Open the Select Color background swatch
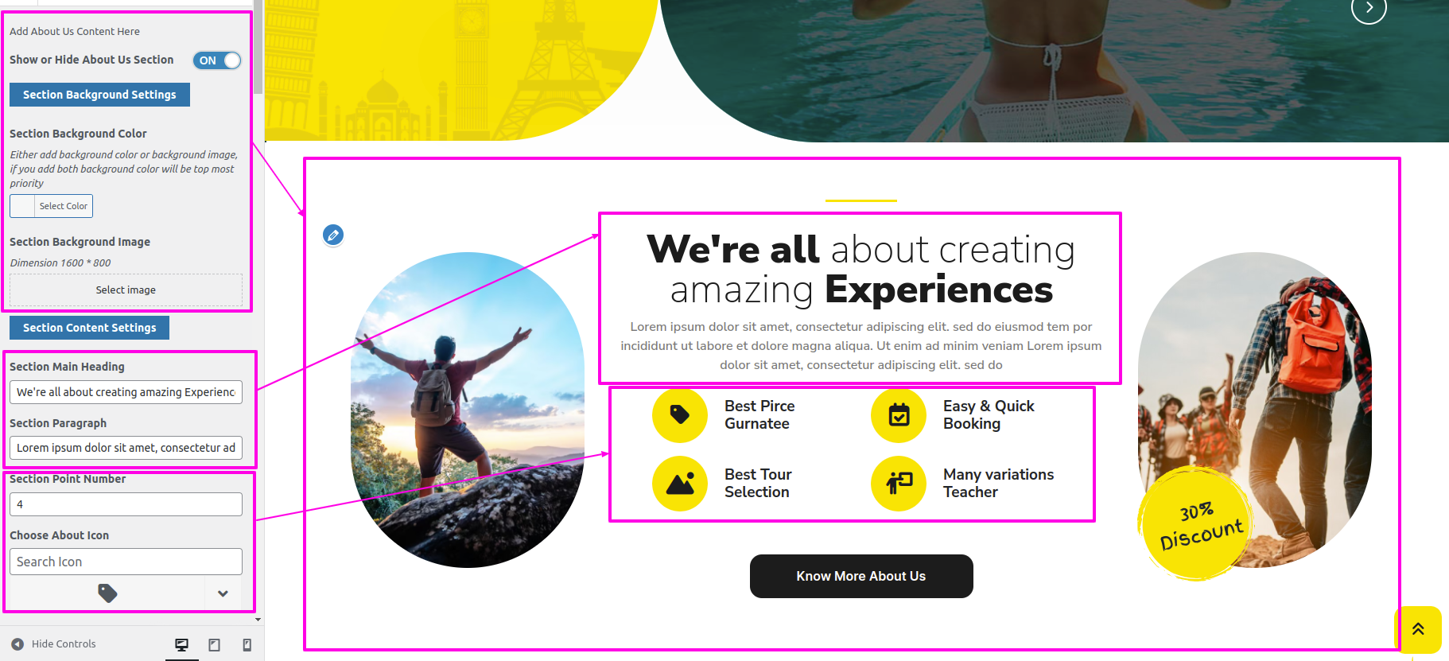The image size is (1449, 661). click(51, 206)
